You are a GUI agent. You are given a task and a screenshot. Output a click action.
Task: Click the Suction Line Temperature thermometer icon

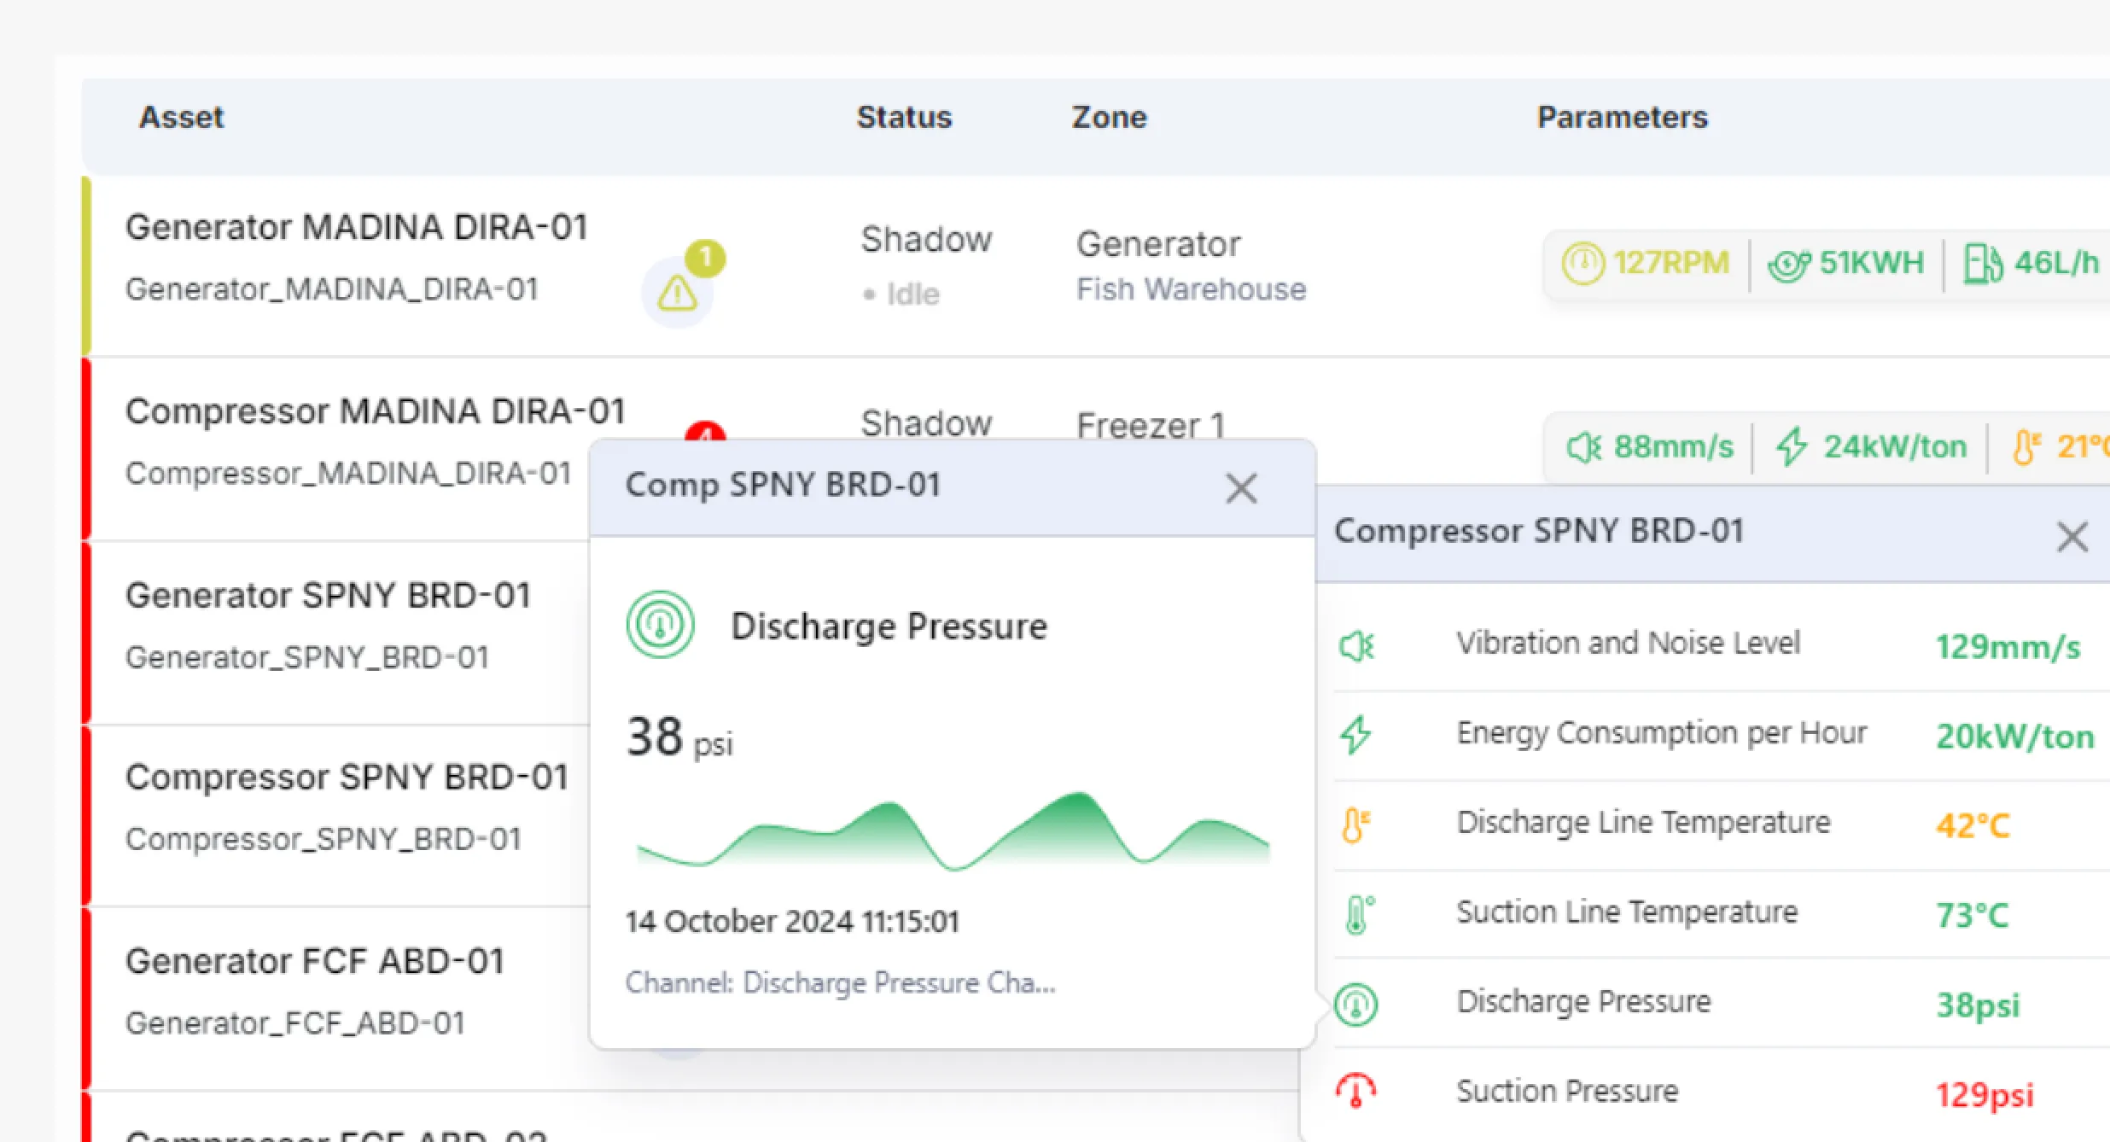[1356, 913]
